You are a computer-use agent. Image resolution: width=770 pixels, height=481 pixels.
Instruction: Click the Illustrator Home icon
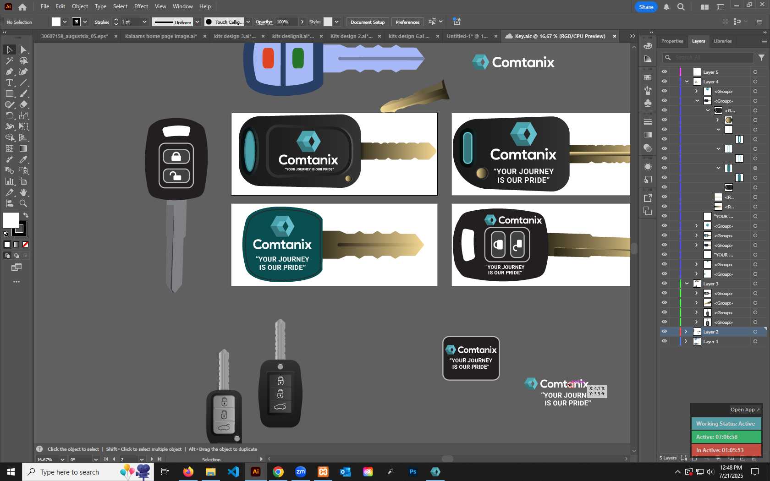pos(22,7)
